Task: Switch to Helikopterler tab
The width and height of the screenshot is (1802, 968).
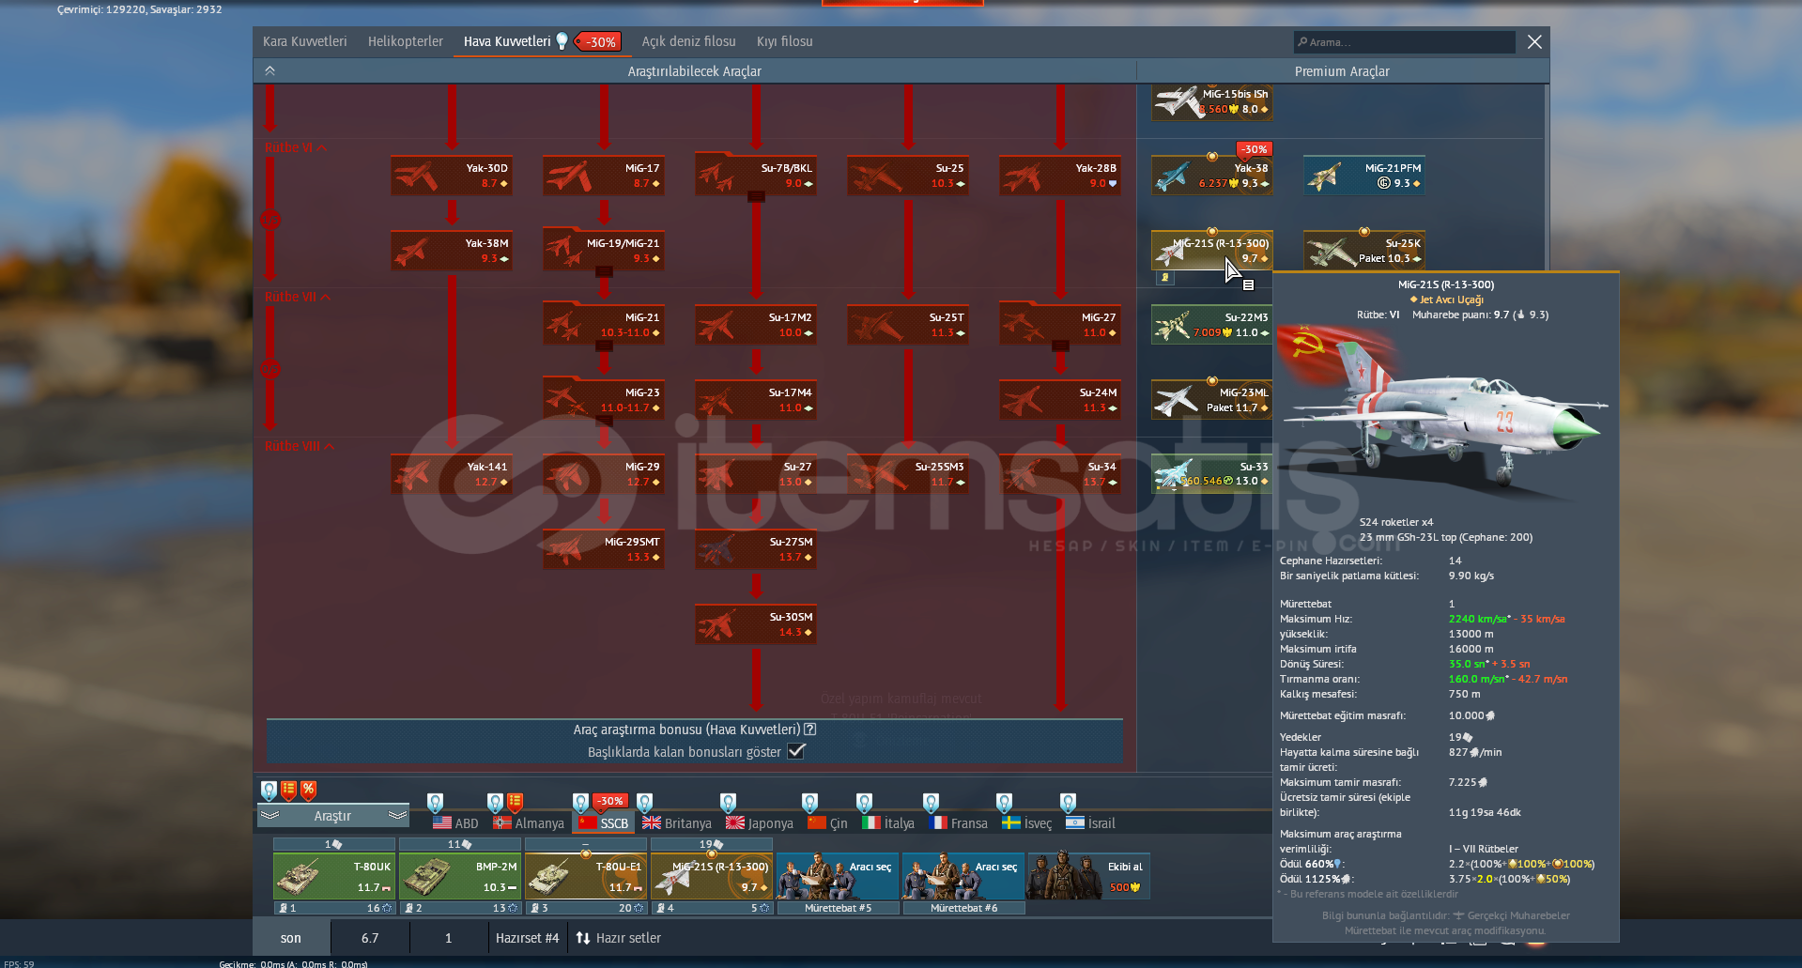Action: point(405,41)
